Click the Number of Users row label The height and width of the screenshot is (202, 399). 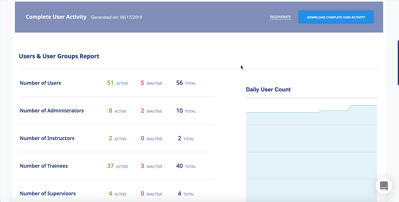(40, 83)
